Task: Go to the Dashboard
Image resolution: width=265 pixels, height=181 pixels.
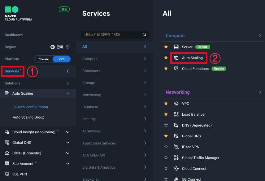Action: [x=14, y=35]
